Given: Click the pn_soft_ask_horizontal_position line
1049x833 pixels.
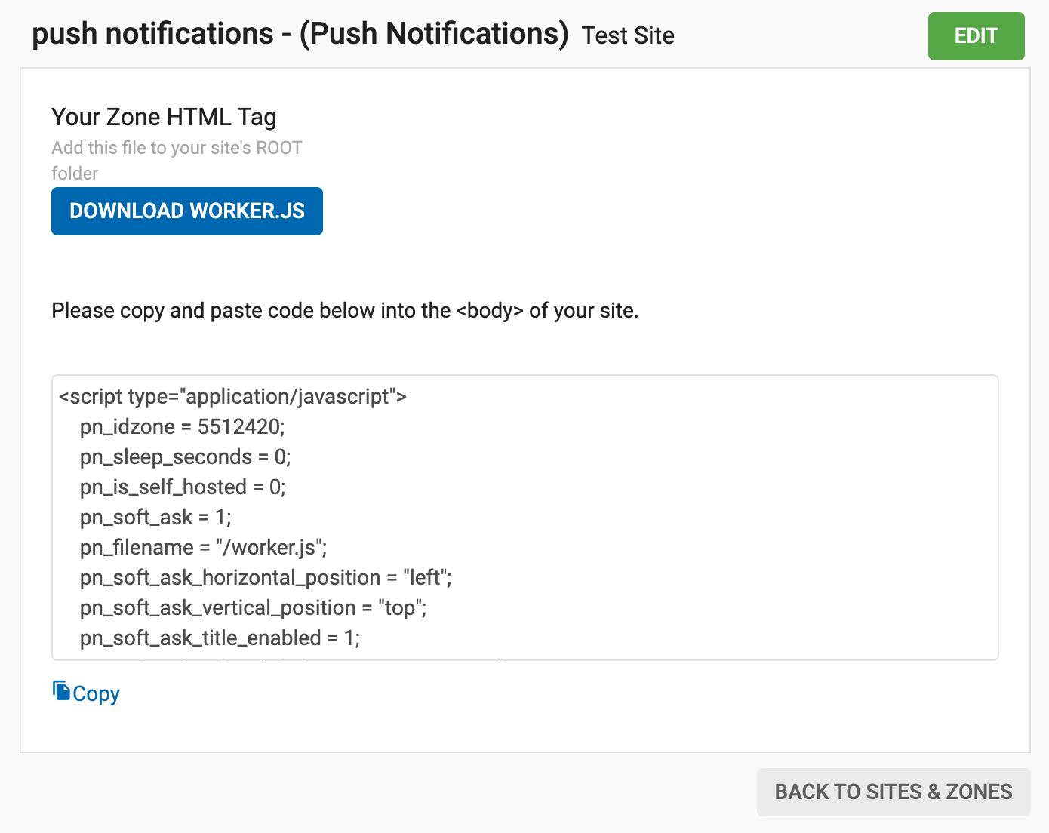Looking at the screenshot, I should [266, 578].
